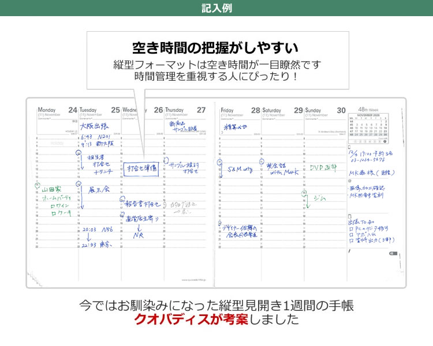Select the Tuesday 25 day header

pos(99,110)
